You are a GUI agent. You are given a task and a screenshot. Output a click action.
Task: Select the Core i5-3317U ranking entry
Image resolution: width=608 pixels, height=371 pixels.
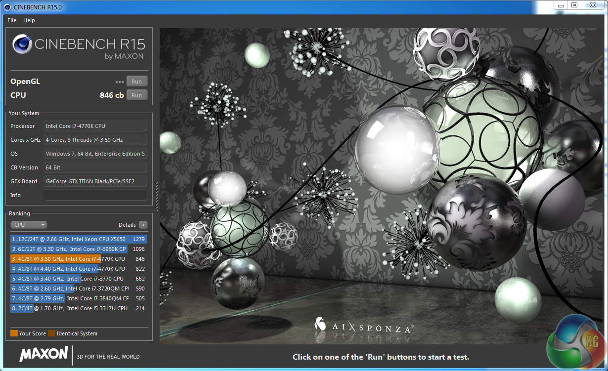click(79, 308)
